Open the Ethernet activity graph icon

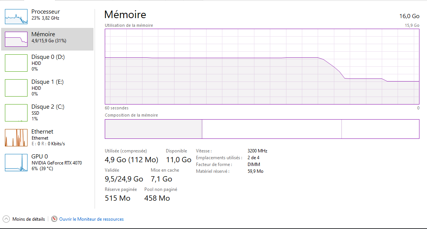(16, 138)
